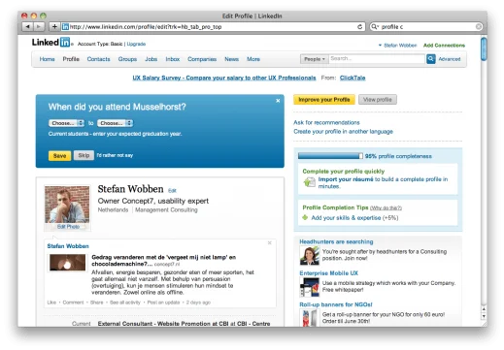Click the LinkedIn logo
The width and height of the screenshot is (504, 350).
click(x=51, y=43)
